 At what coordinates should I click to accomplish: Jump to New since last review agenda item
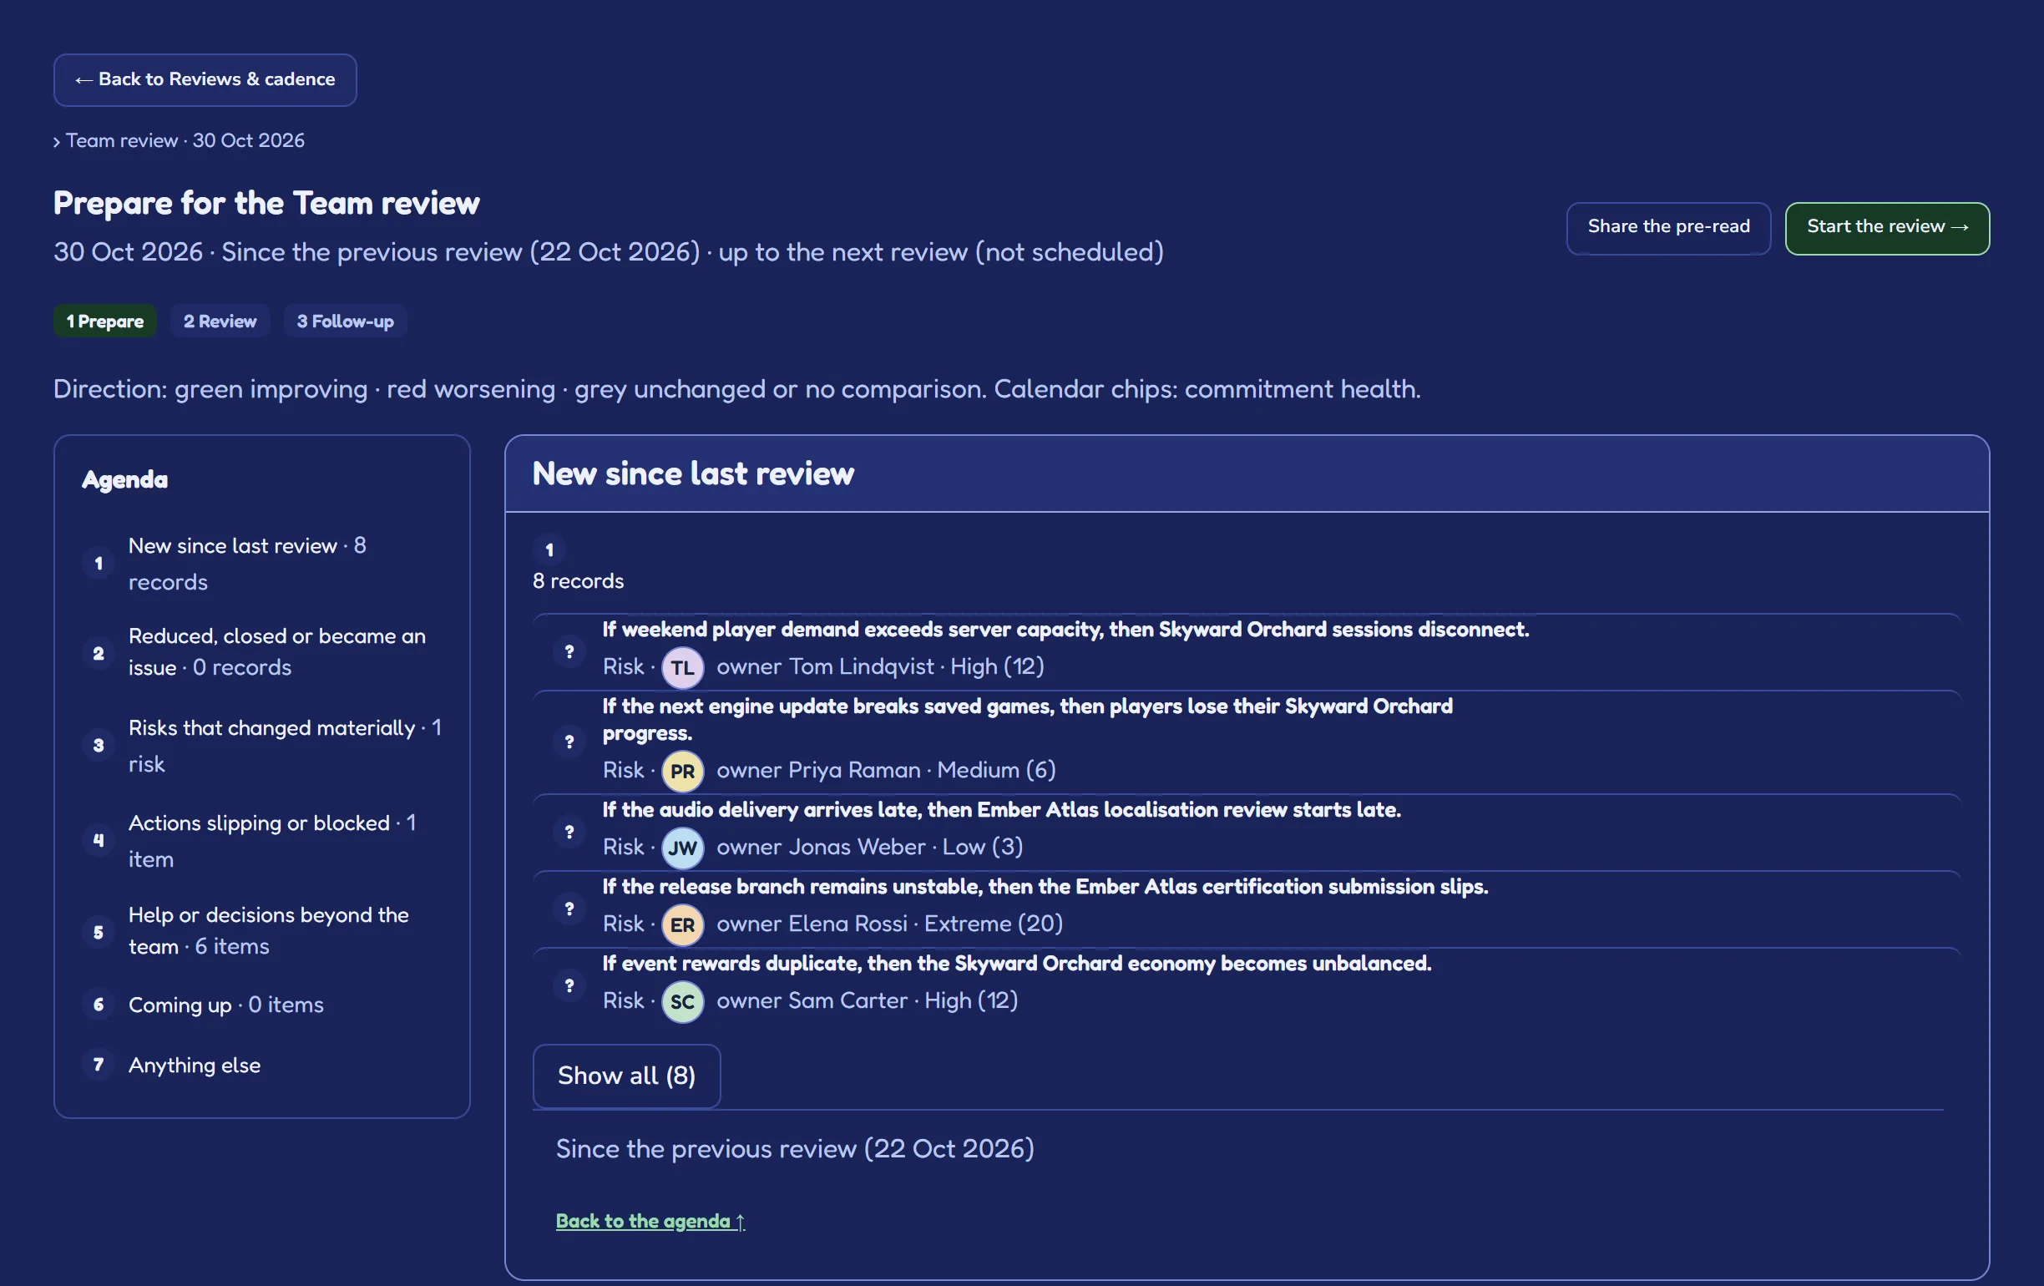click(262, 564)
